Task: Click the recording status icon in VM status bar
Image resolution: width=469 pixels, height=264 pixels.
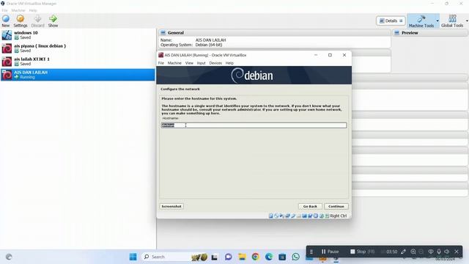Action: [310, 216]
